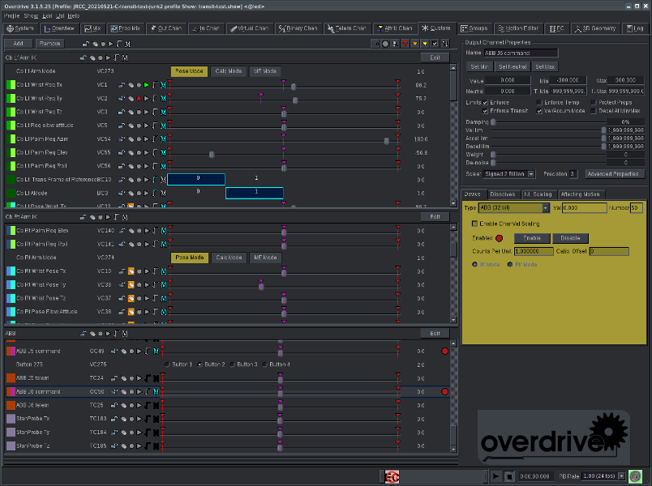
Task: Start playback with the bottom play button
Action: (495, 476)
